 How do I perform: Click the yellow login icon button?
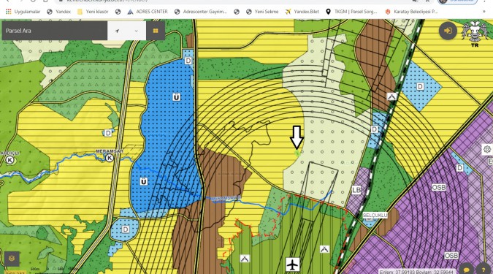tap(448, 31)
